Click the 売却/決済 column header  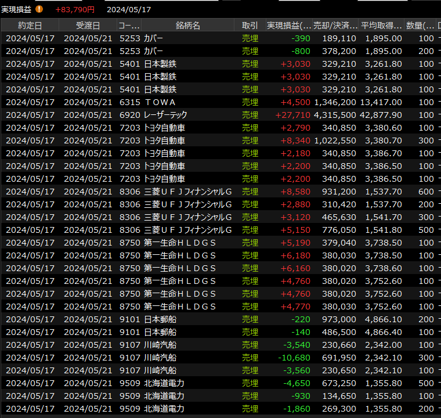click(335, 26)
